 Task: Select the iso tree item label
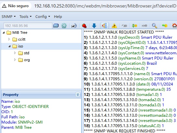tap(20, 46)
